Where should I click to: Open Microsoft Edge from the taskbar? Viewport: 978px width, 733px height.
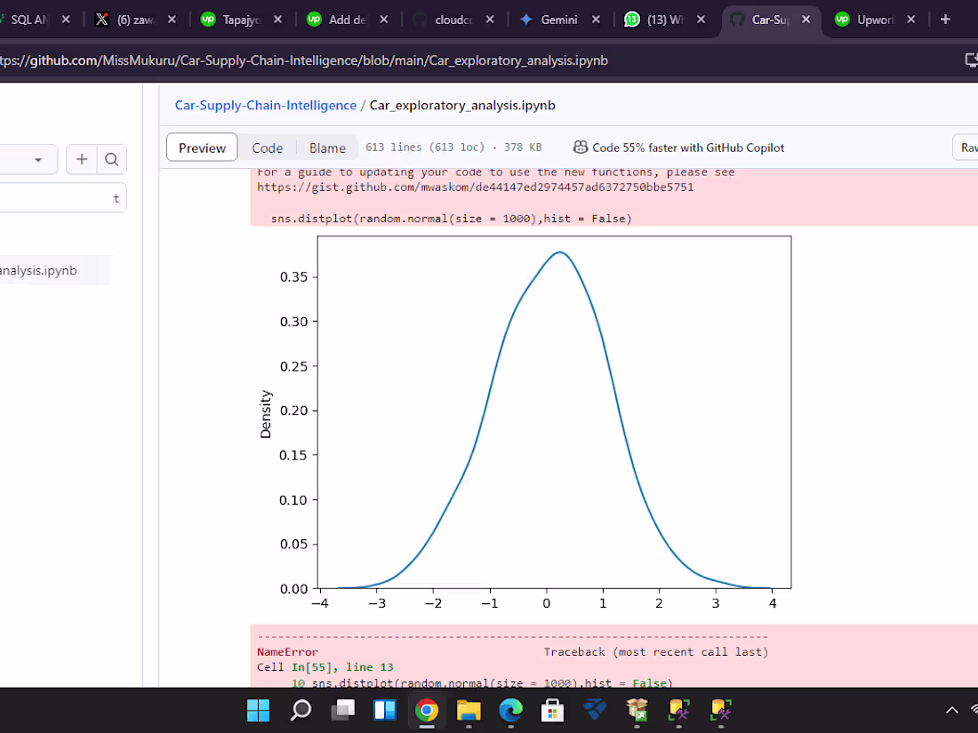coord(509,711)
